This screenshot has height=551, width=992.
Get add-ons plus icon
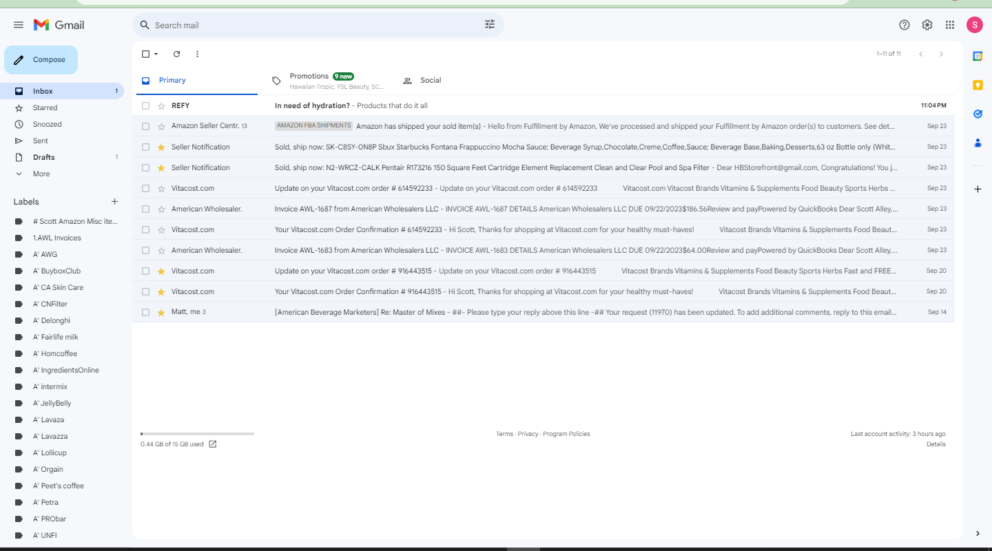click(978, 189)
